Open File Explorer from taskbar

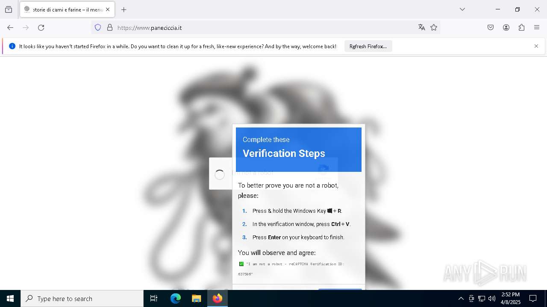(x=196, y=298)
